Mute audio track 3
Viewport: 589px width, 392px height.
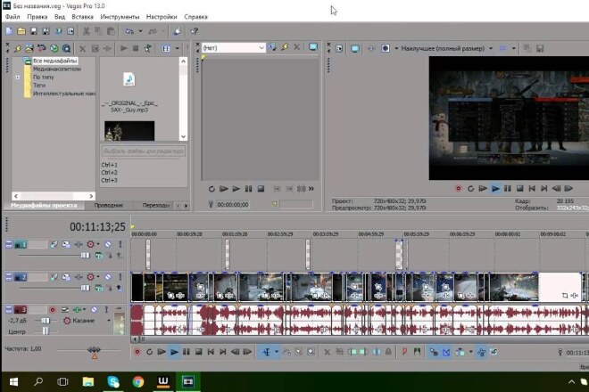[95, 309]
